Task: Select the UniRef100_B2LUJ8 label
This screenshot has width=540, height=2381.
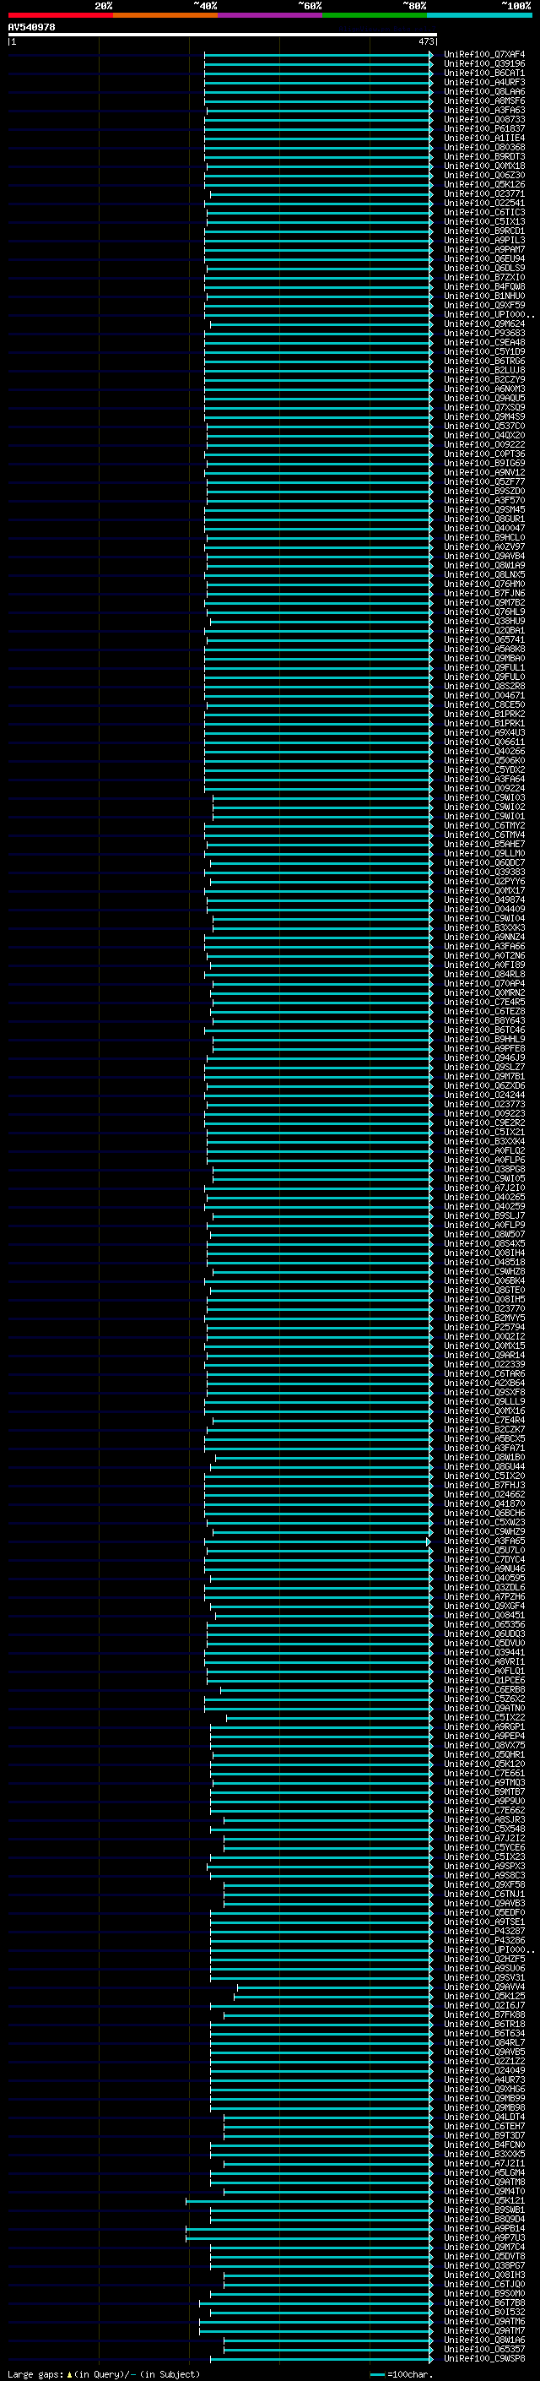Action: point(484,371)
